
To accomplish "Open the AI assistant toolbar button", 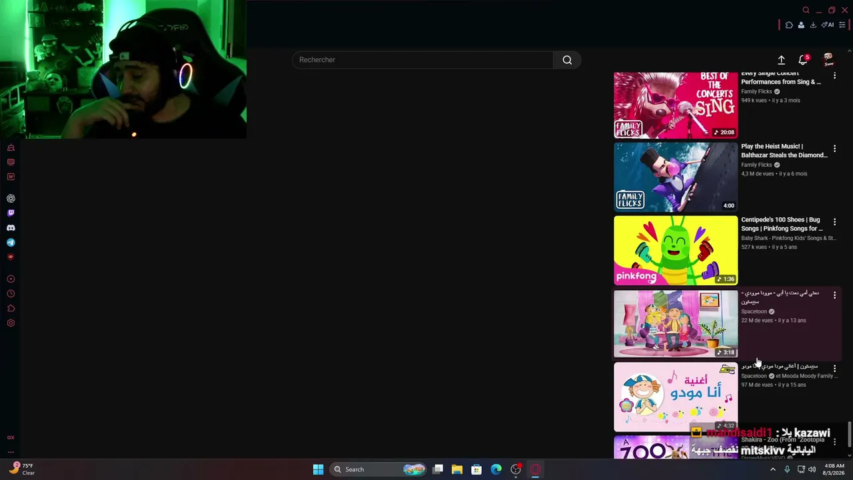I will click(x=828, y=25).
